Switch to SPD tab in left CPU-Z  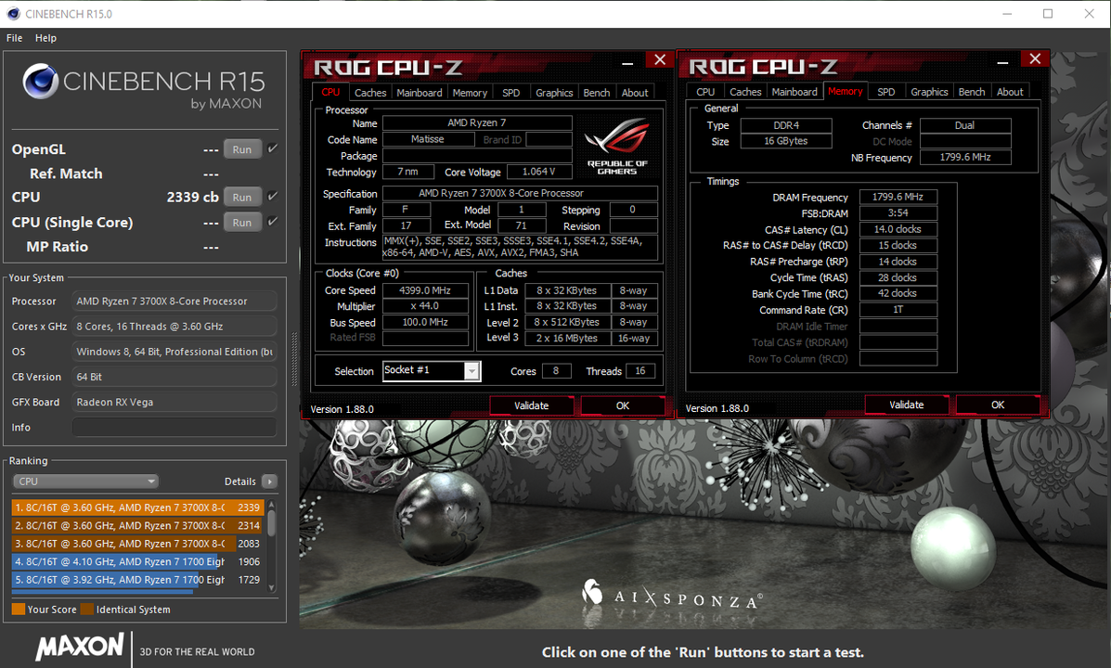(510, 93)
